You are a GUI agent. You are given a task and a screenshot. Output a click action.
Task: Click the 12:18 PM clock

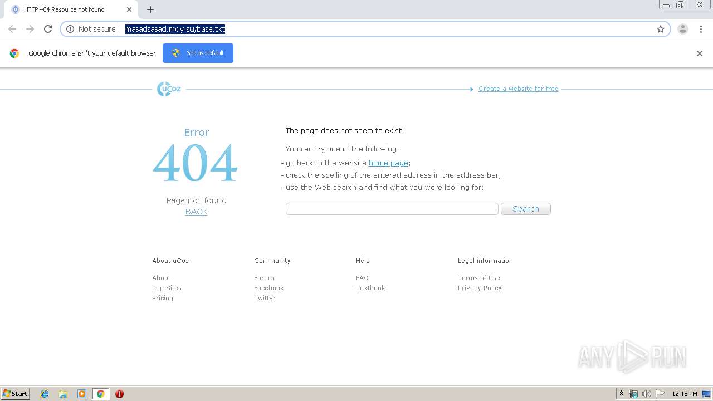(x=685, y=394)
